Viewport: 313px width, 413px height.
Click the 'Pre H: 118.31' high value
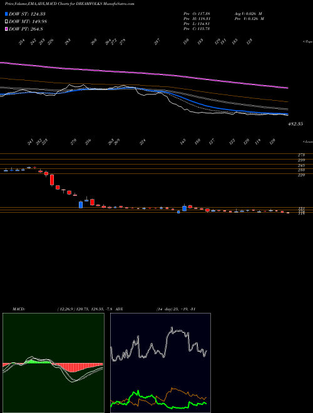click(x=197, y=19)
